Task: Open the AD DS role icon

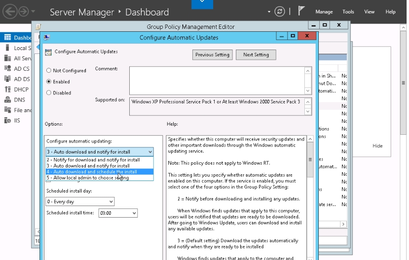Action: (8, 78)
